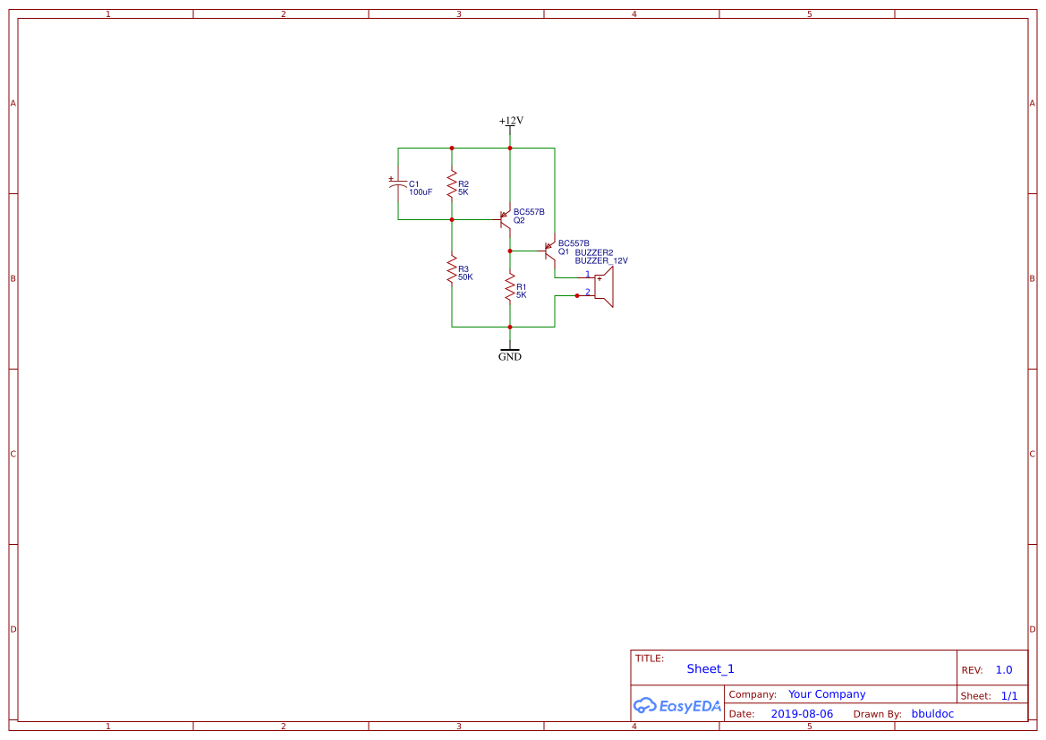Click the Your Company field
The width and height of the screenshot is (1046, 740).
coord(826,693)
